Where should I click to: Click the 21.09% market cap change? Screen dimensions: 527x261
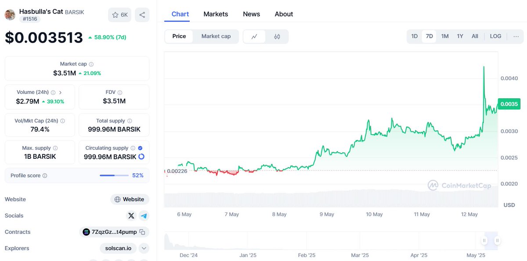[90, 73]
